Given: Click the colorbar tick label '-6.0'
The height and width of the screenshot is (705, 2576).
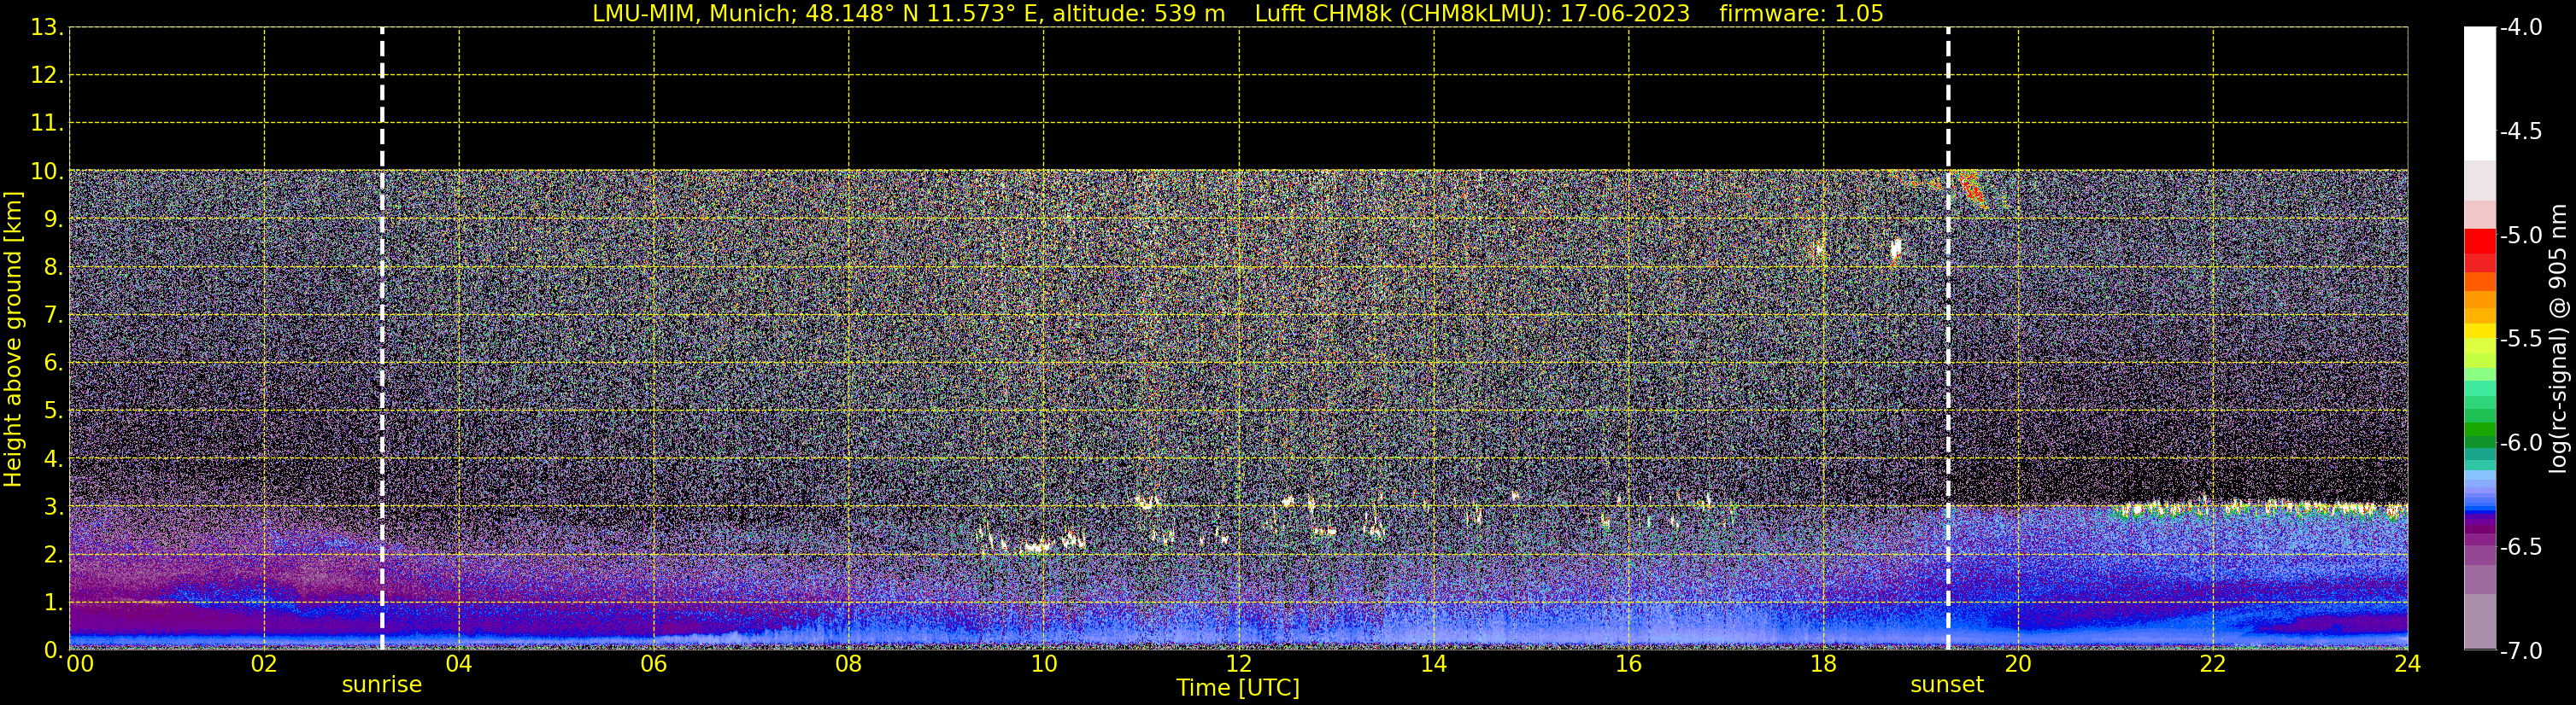Looking at the screenshot, I should (2520, 443).
